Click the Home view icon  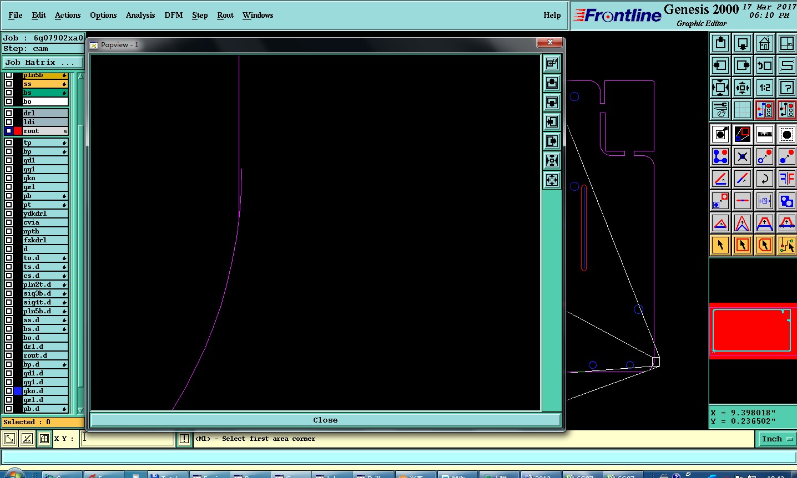click(765, 43)
